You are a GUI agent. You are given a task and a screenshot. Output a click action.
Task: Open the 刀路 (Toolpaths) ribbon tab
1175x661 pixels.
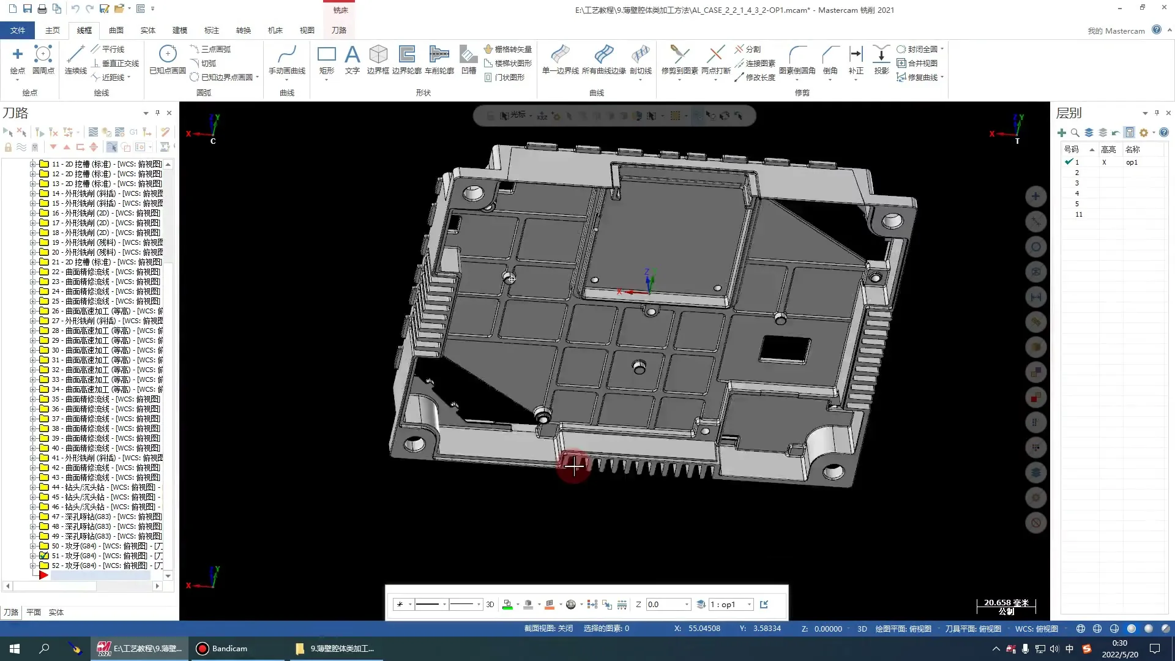[x=338, y=30]
